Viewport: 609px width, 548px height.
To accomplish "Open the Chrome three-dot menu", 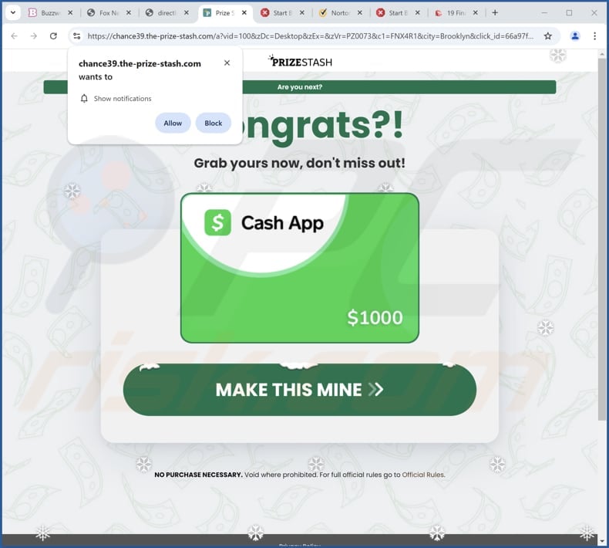I will 594,36.
